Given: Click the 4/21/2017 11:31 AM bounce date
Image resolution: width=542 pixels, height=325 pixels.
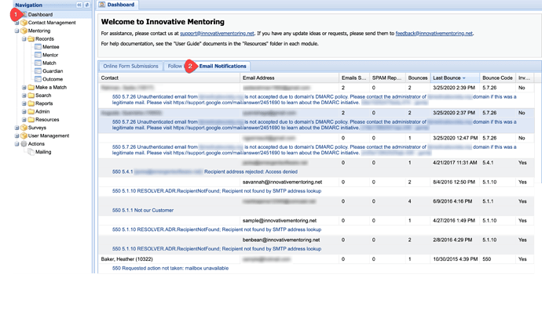Looking at the screenshot, I should coord(455,163).
